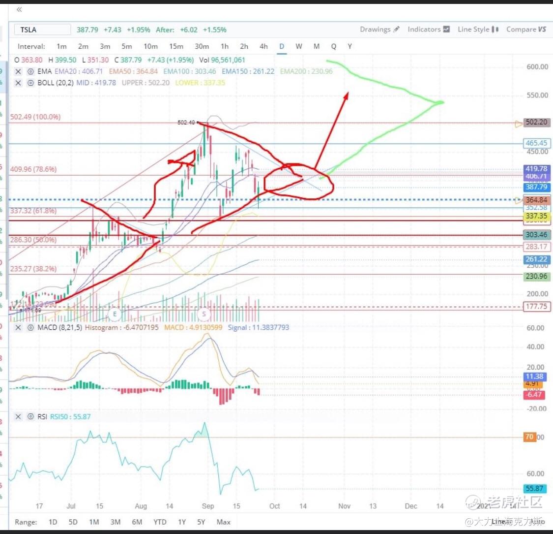Select the 1h interval

click(224, 46)
